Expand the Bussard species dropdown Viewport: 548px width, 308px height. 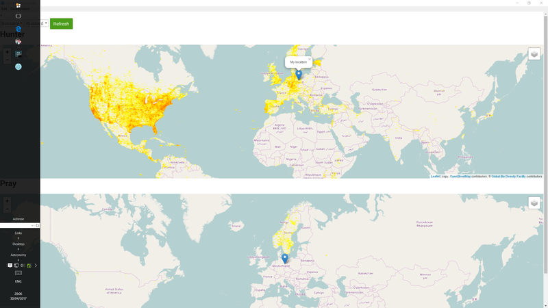[46, 24]
